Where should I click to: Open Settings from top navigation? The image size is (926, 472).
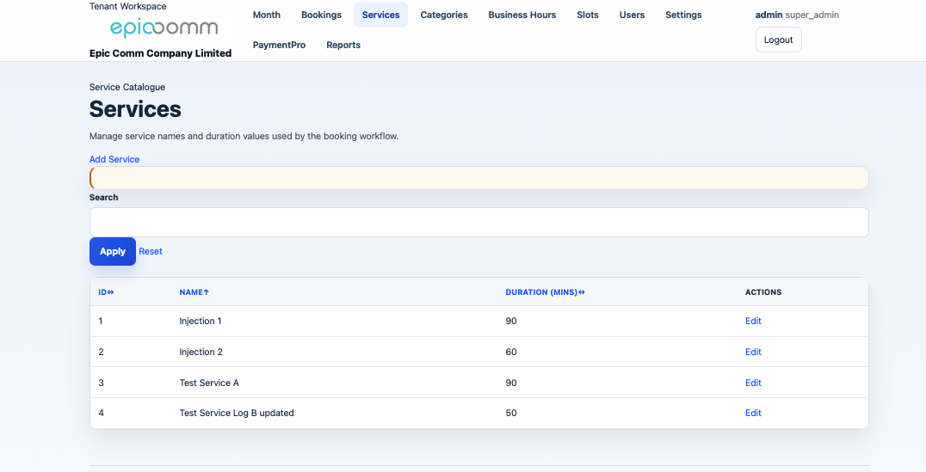683,15
